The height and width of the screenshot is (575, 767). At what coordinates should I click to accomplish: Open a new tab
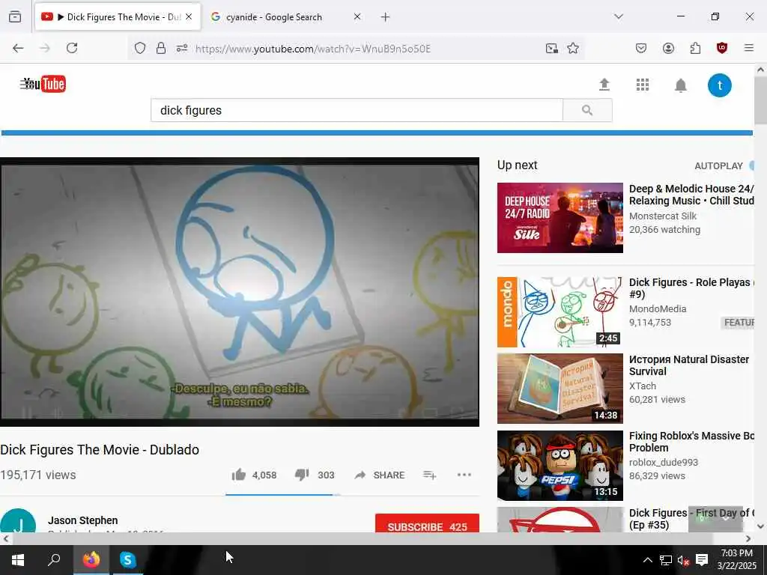click(x=386, y=17)
